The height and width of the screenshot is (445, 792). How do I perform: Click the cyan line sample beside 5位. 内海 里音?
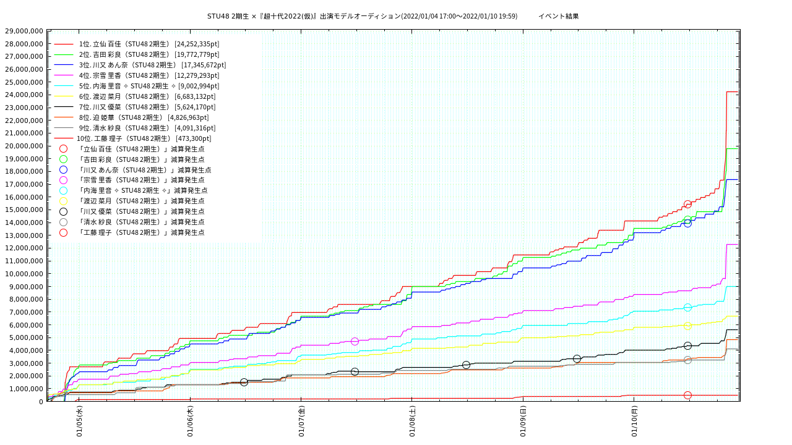click(x=63, y=86)
